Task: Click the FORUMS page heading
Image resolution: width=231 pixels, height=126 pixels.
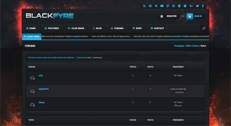Action: coord(30,46)
